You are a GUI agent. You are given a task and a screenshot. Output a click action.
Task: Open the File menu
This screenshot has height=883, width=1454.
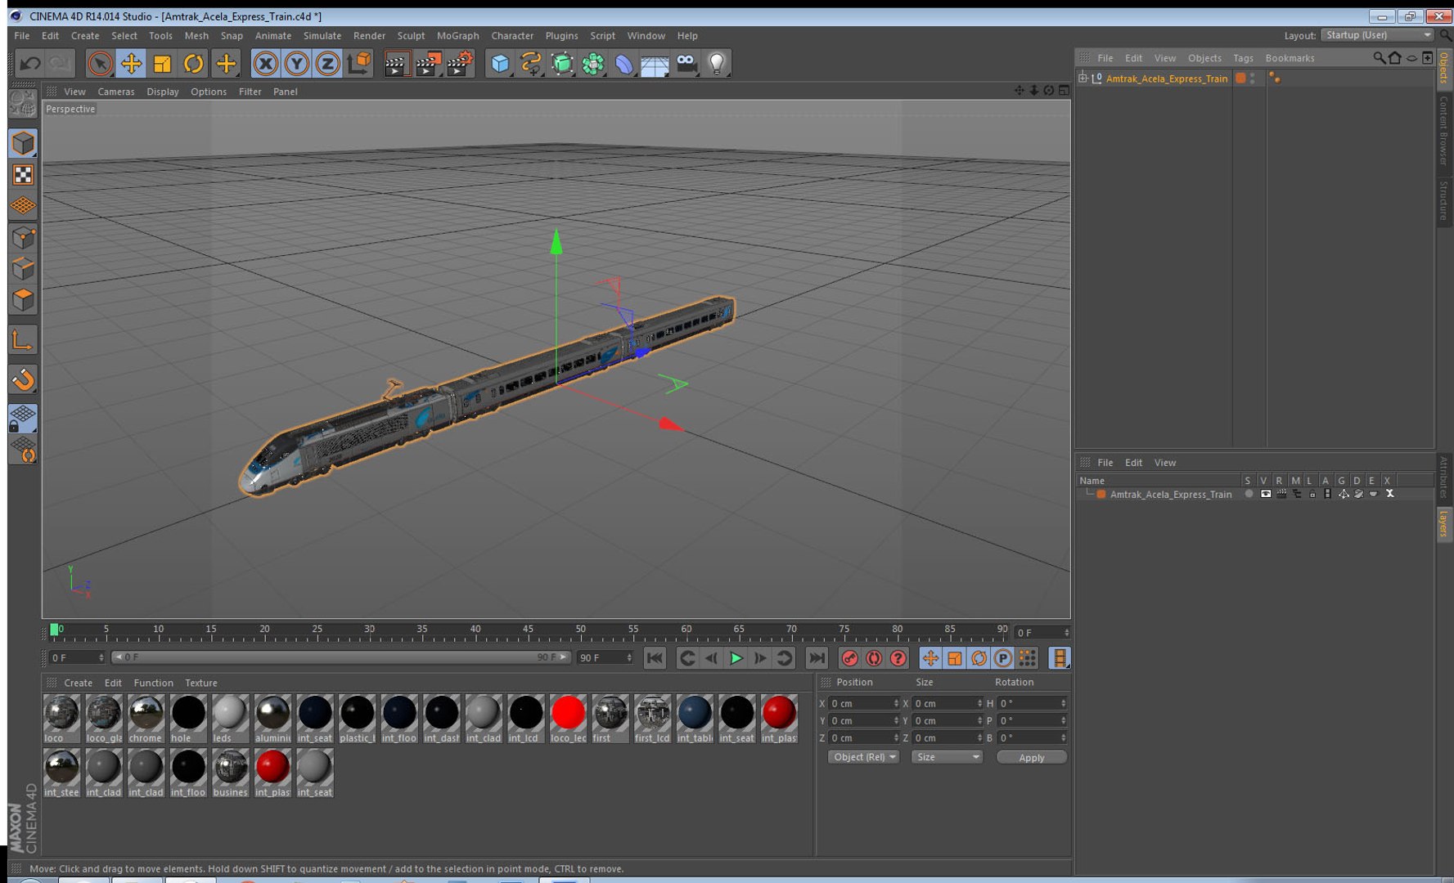(x=22, y=36)
